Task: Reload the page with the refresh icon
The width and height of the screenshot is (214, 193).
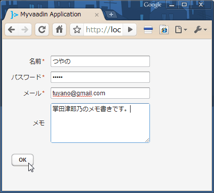Action: (x=42, y=30)
